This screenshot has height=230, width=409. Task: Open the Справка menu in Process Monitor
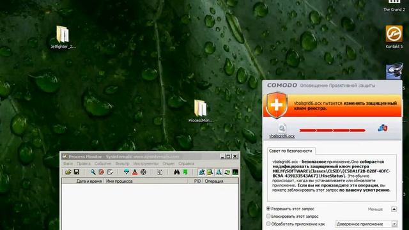point(186,164)
